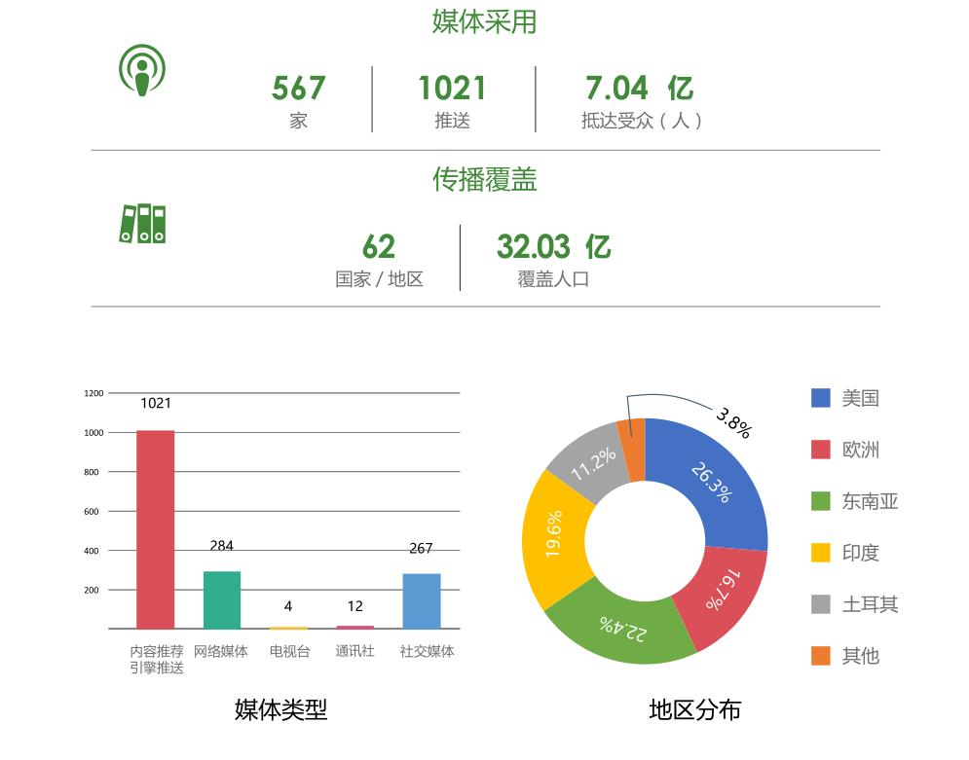Click the 32.03 亿 population figure

pos(554,246)
